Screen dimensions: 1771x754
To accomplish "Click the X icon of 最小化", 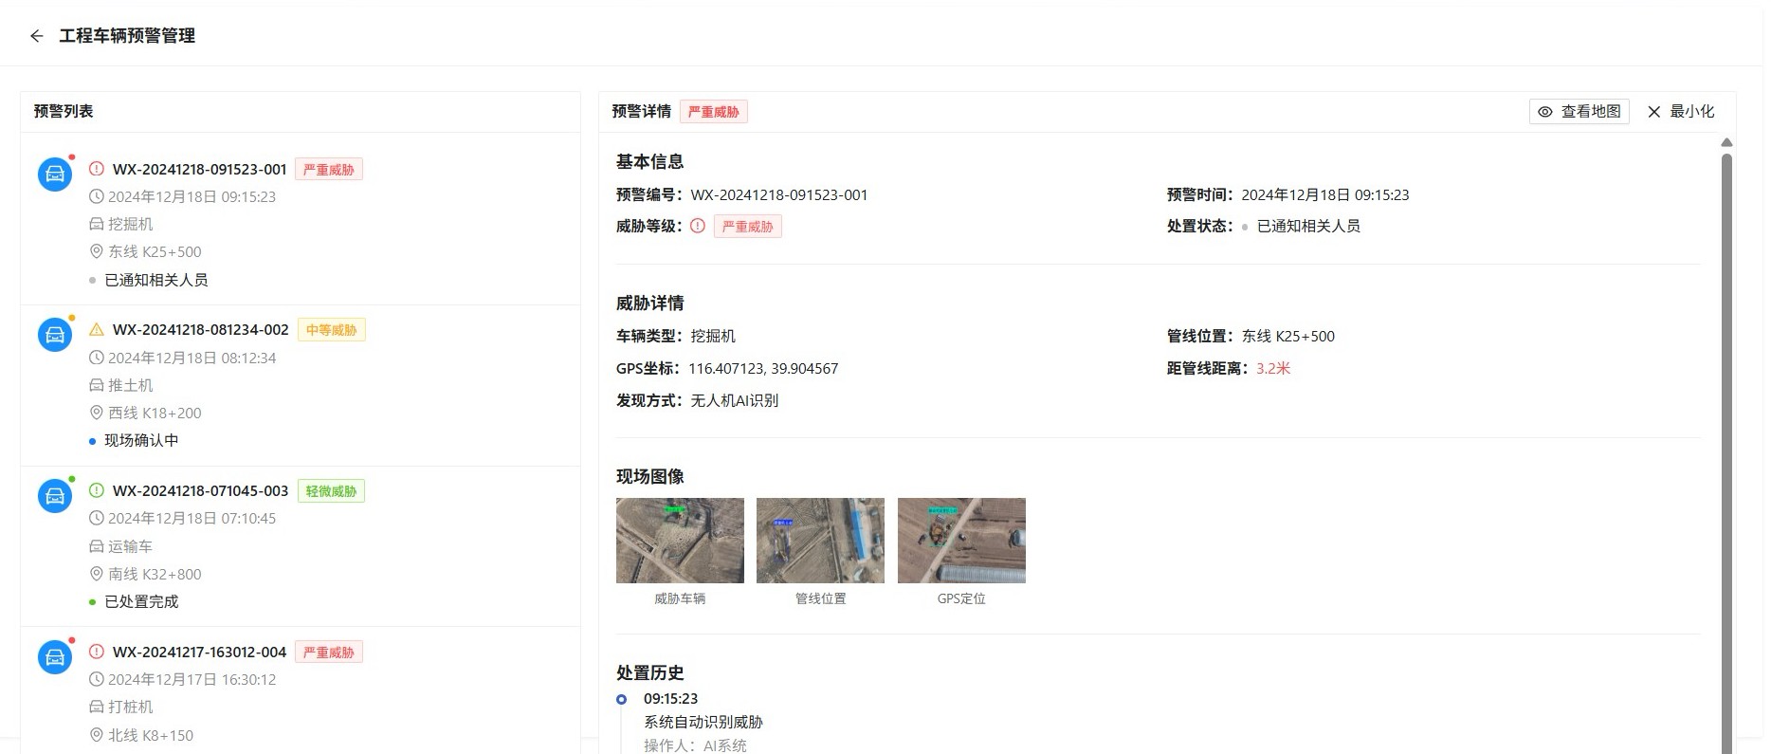I will tap(1654, 112).
